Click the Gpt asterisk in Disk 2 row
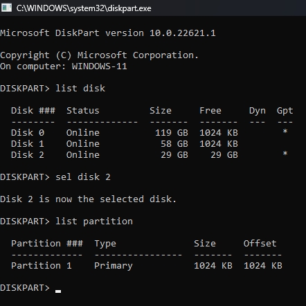This screenshot has height=306, width=306. tap(285, 154)
